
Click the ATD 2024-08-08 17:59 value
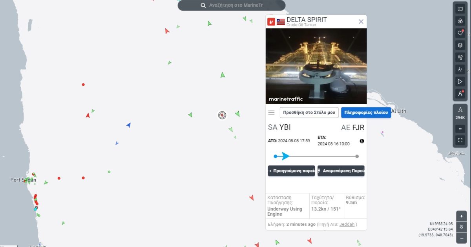pos(294,141)
